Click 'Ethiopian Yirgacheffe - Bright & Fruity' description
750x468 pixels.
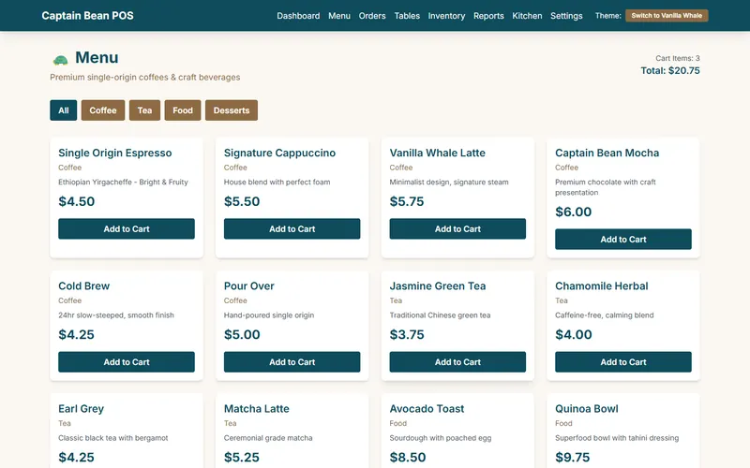point(123,182)
